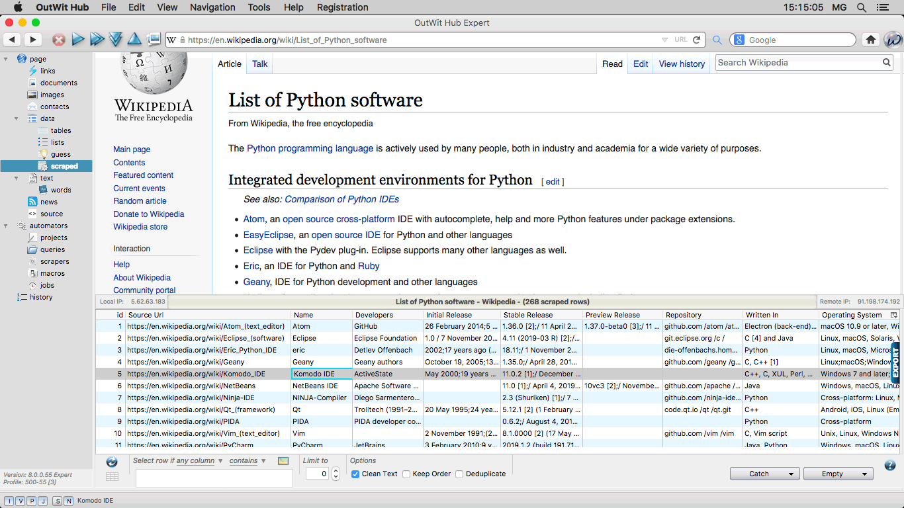This screenshot has width=904, height=508.
Task: Open the home page icon
Action: coord(871,40)
